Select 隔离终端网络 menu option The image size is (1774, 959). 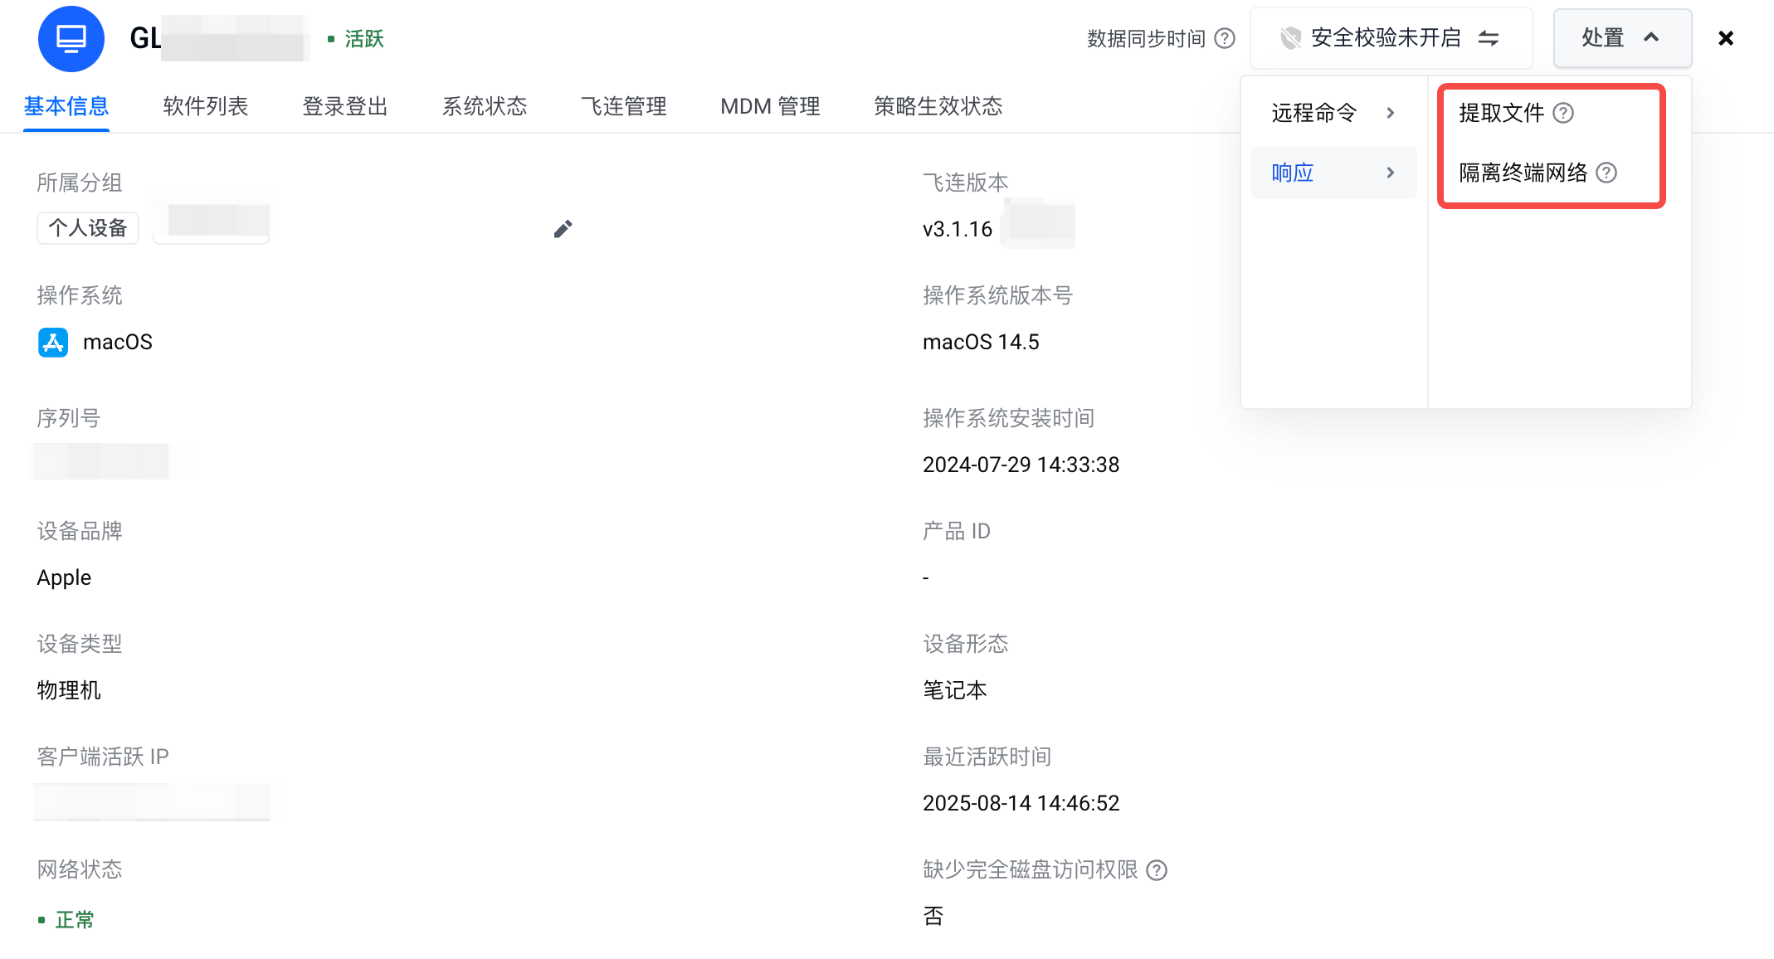coord(1523,173)
